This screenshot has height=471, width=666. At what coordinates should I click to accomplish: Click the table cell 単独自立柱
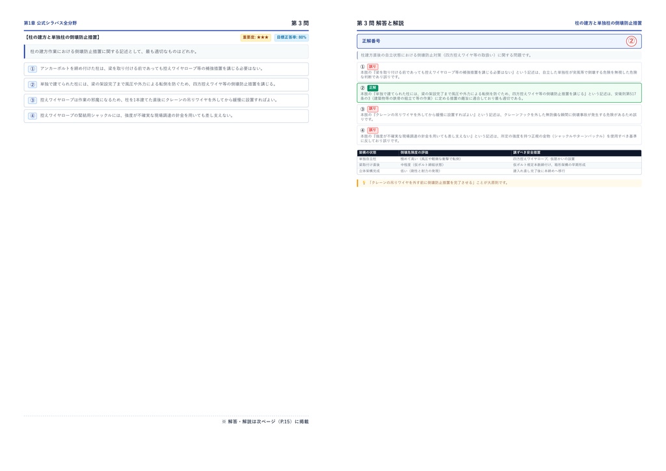tap(367, 159)
